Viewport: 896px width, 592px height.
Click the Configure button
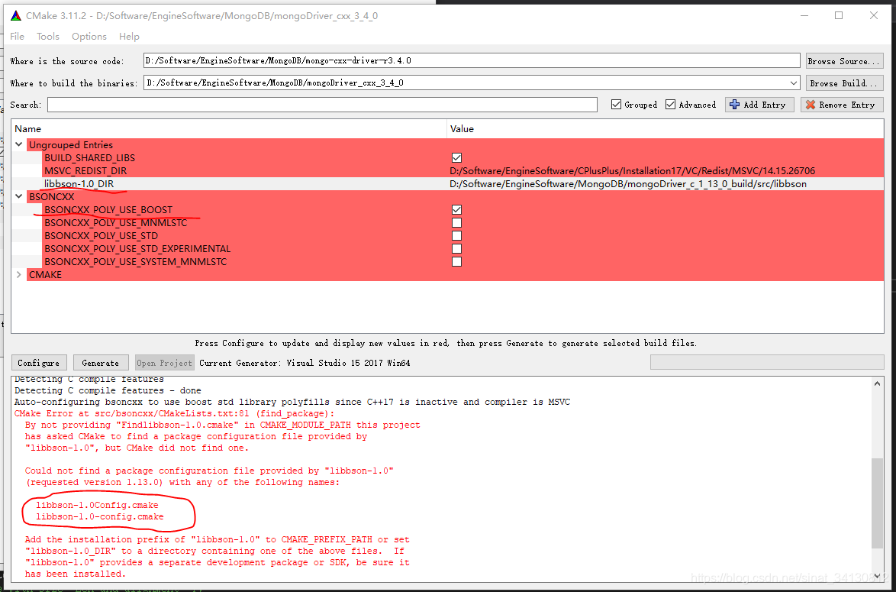click(x=39, y=363)
